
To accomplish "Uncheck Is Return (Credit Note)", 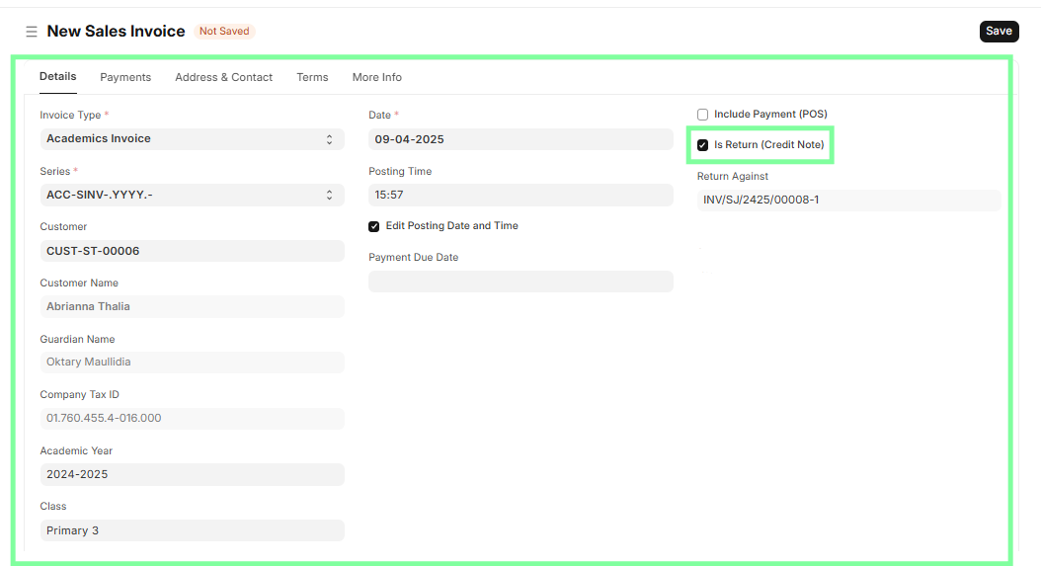I will click(703, 145).
